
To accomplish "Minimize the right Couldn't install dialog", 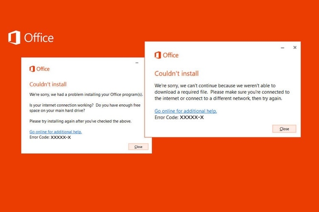I will point(283,48).
